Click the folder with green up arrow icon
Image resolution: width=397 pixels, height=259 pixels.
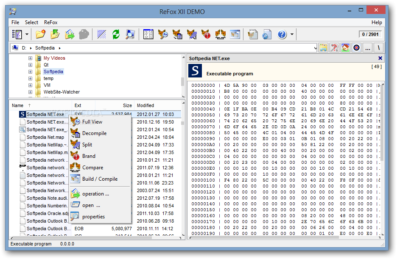coord(55,34)
